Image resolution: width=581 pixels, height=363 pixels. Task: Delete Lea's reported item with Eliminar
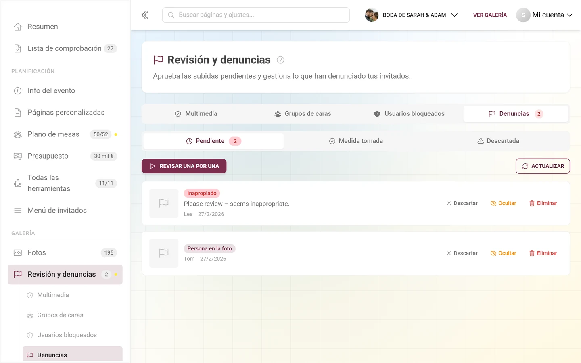543,203
